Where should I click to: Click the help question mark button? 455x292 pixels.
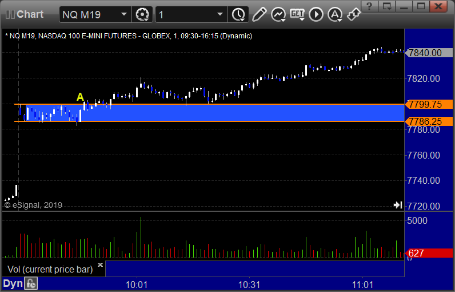(369, 6)
